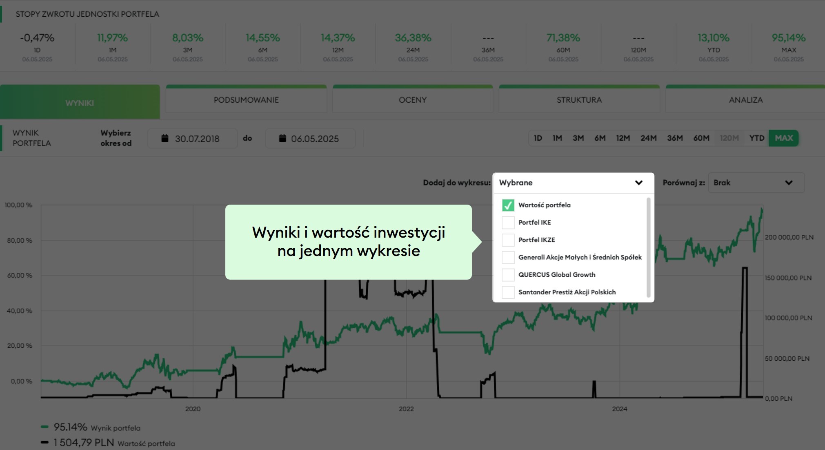
Task: Switch to the PODSUMOWANIE tab
Action: coord(246,100)
